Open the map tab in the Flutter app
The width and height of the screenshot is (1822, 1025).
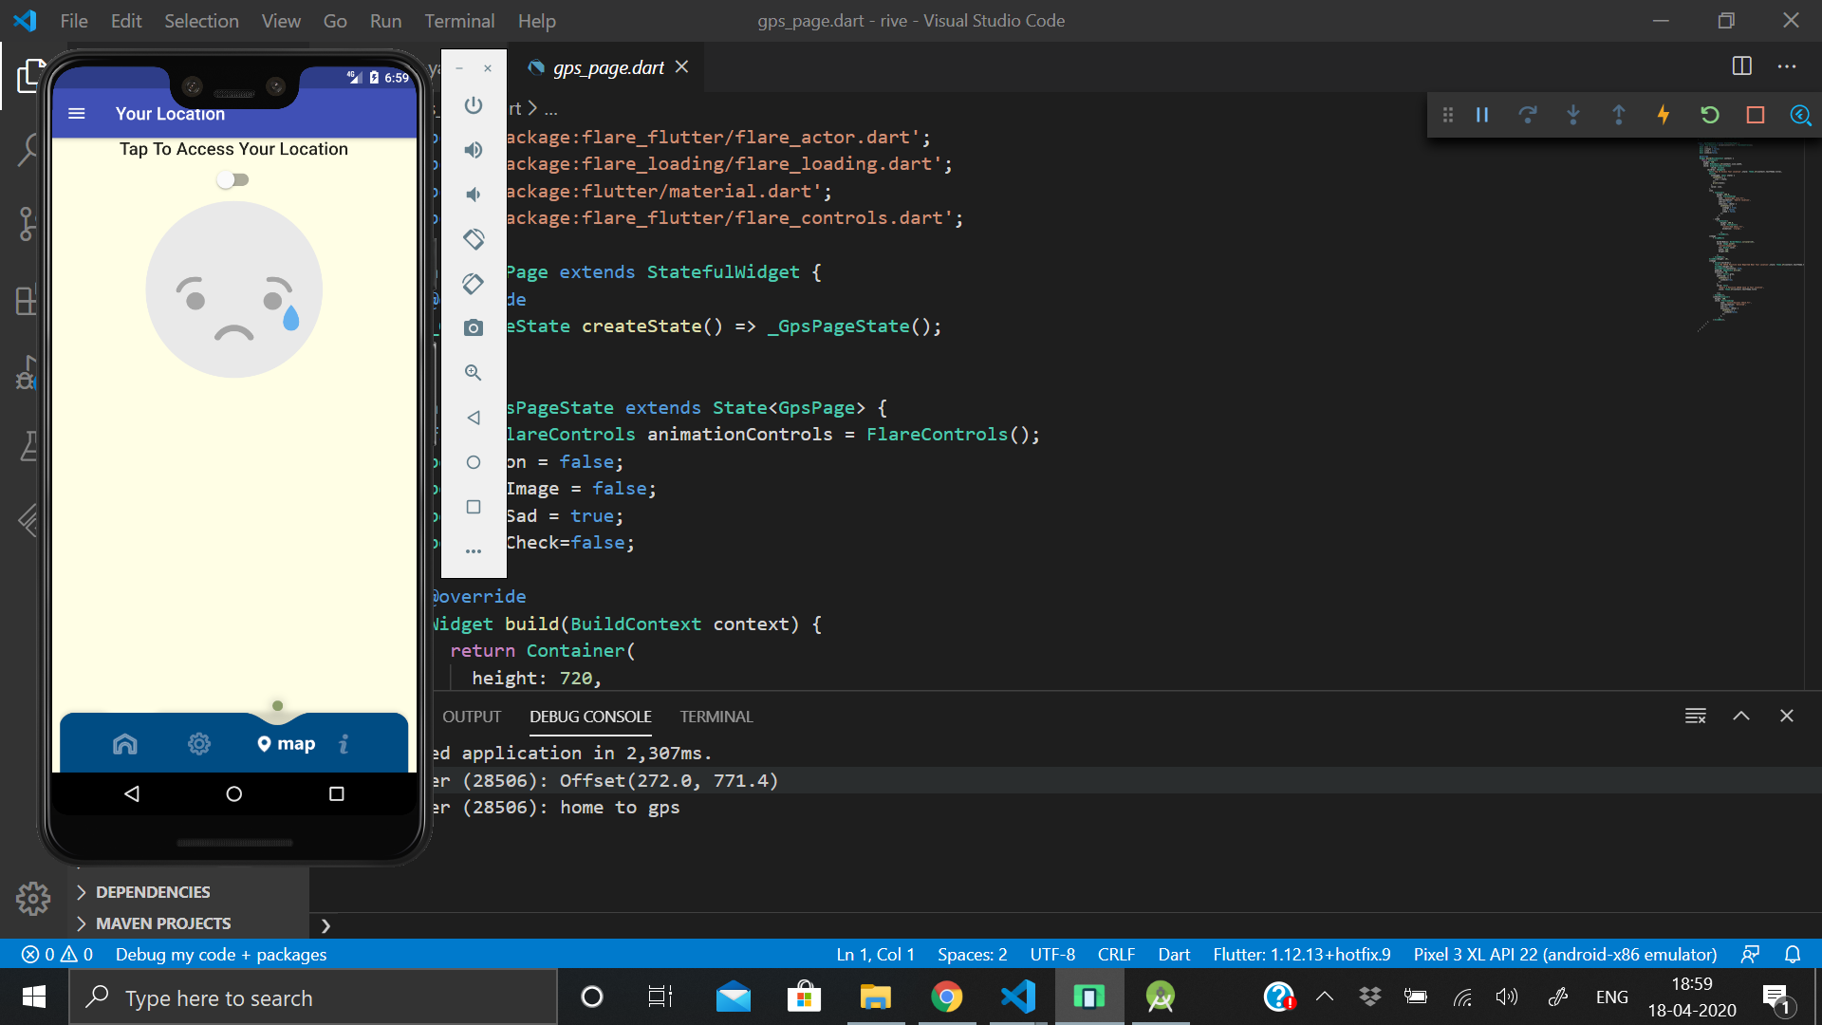click(286, 743)
